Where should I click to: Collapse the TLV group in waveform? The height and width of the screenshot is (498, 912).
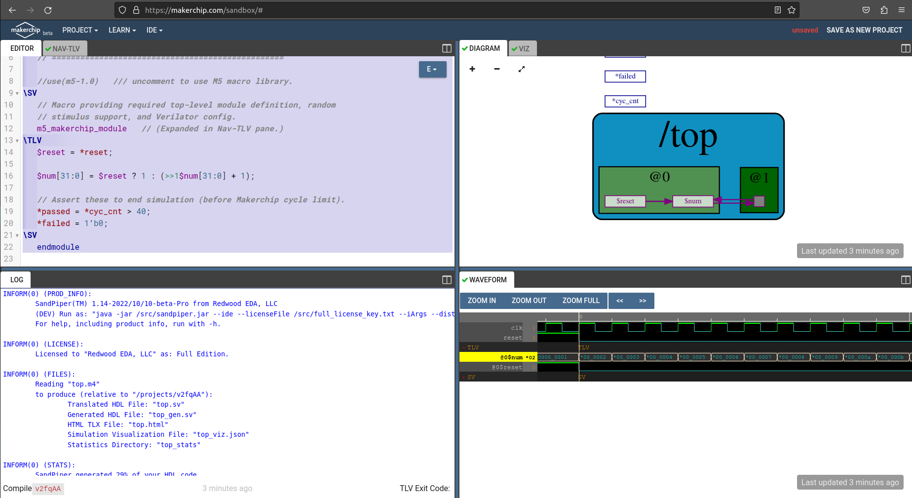point(464,347)
